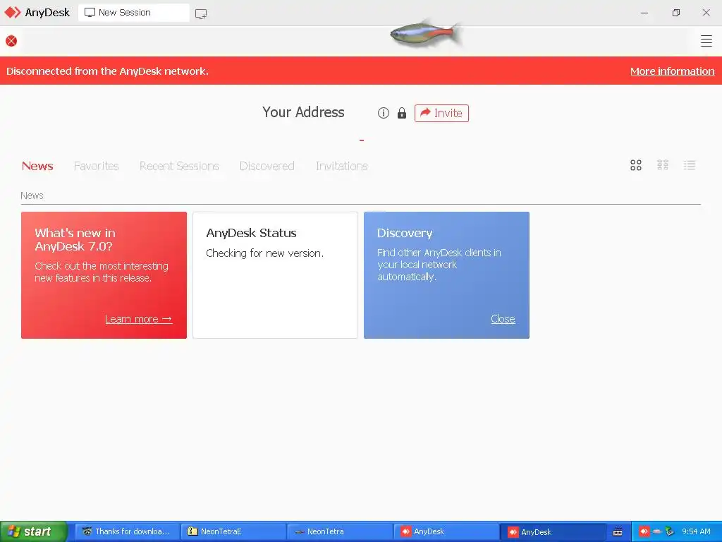Screen dimensions: 722x542
Task: Click the 'Checking for new version.' text
Action: [265, 253]
